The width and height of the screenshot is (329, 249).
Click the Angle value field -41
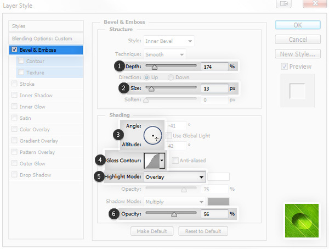[176, 126]
